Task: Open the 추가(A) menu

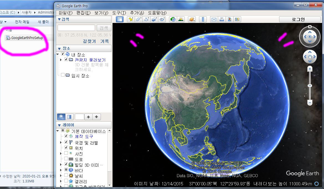Action: (x=137, y=13)
